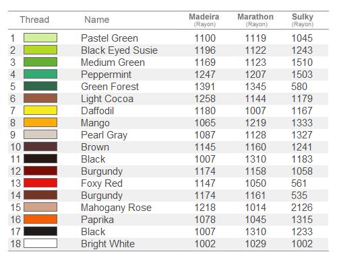Click the Name column header
Screen dimensions: 337x258
(x=97, y=19)
